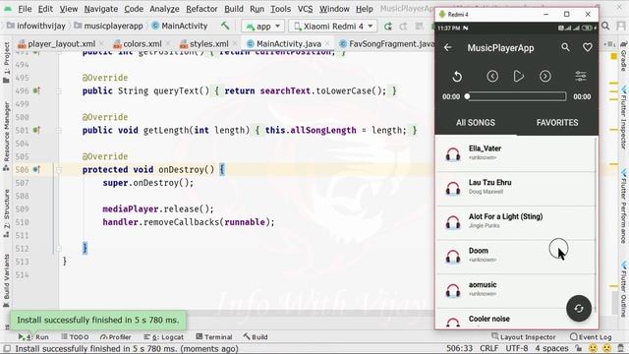
Task: Open the Xiaomi Redmi 4 device dropdown
Action: pyautogui.click(x=332, y=27)
